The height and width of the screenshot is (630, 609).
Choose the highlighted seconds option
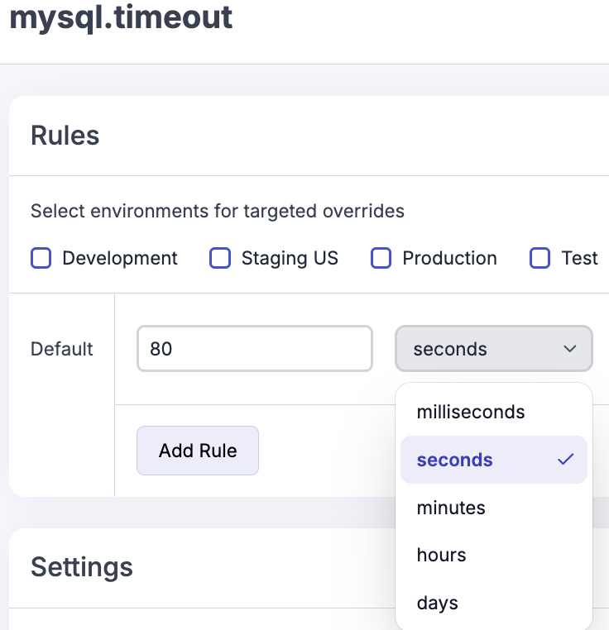[x=455, y=460]
